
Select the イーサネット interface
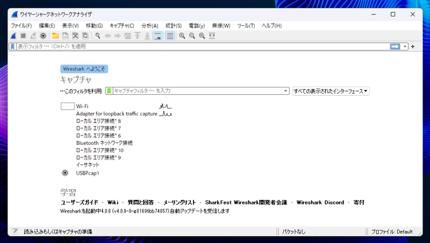coord(87,165)
